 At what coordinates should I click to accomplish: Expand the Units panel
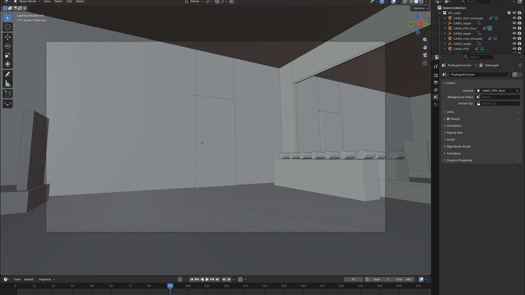pos(481,112)
